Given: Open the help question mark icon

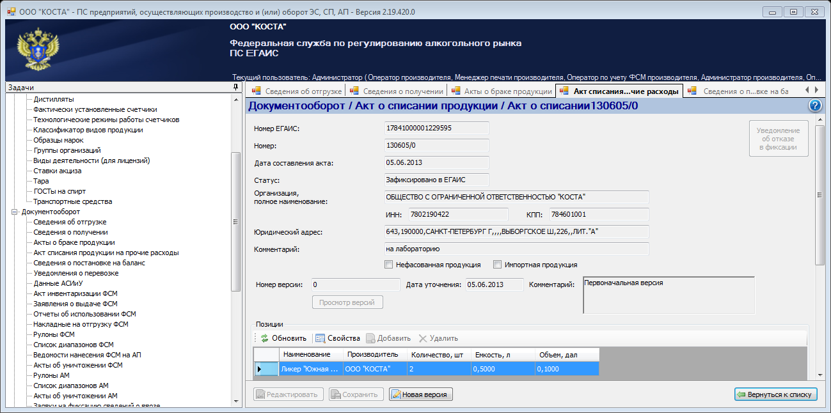Looking at the screenshot, I should [815, 106].
